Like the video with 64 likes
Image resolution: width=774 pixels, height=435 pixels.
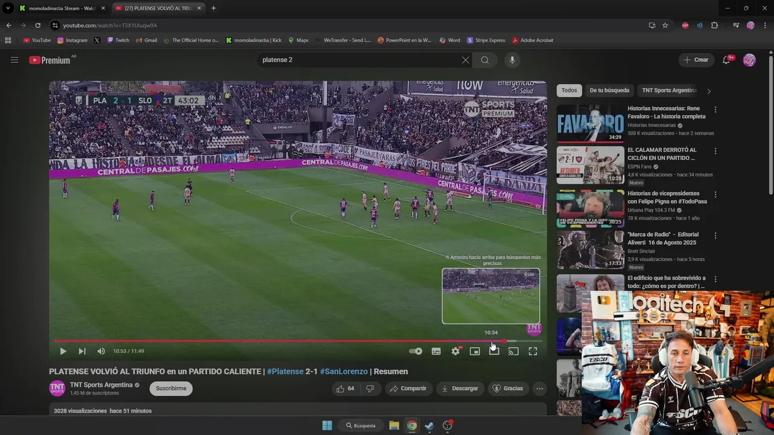click(345, 388)
